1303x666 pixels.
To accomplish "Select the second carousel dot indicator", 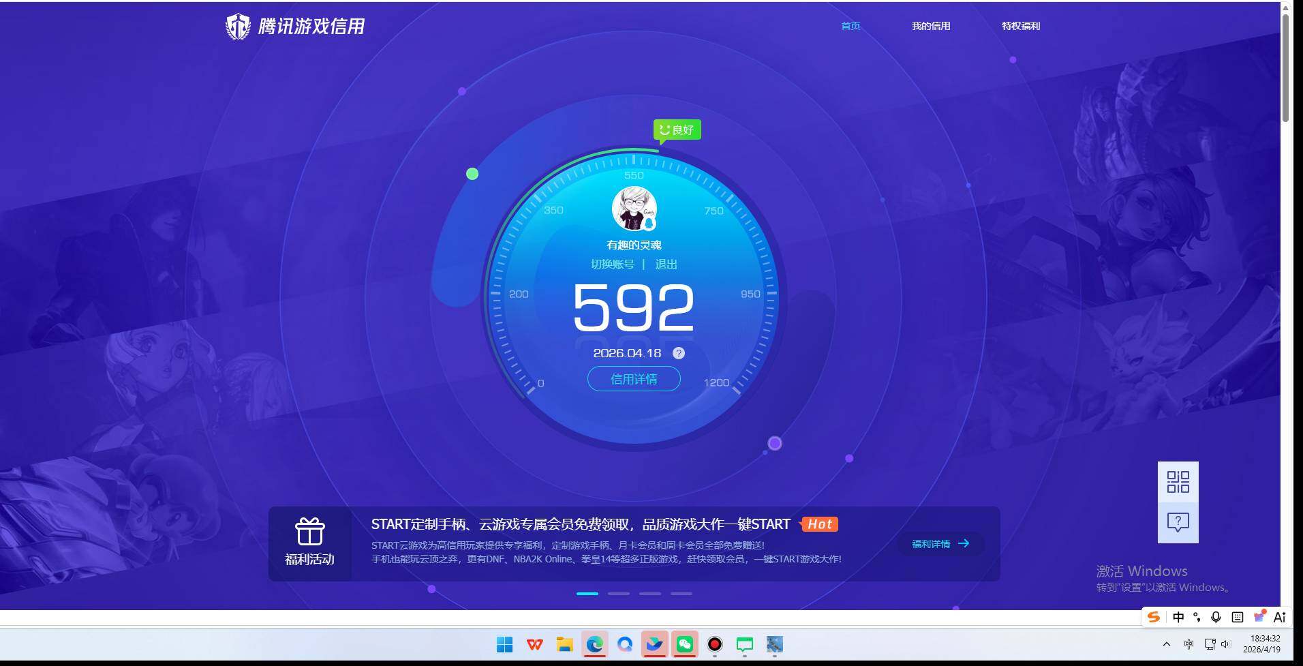I will point(619,593).
